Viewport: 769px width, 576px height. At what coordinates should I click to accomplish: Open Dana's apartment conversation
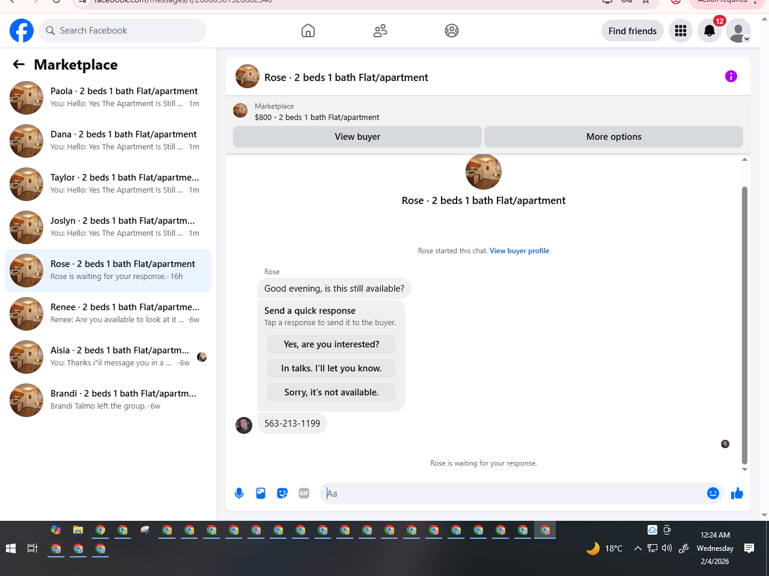pyautogui.click(x=108, y=141)
